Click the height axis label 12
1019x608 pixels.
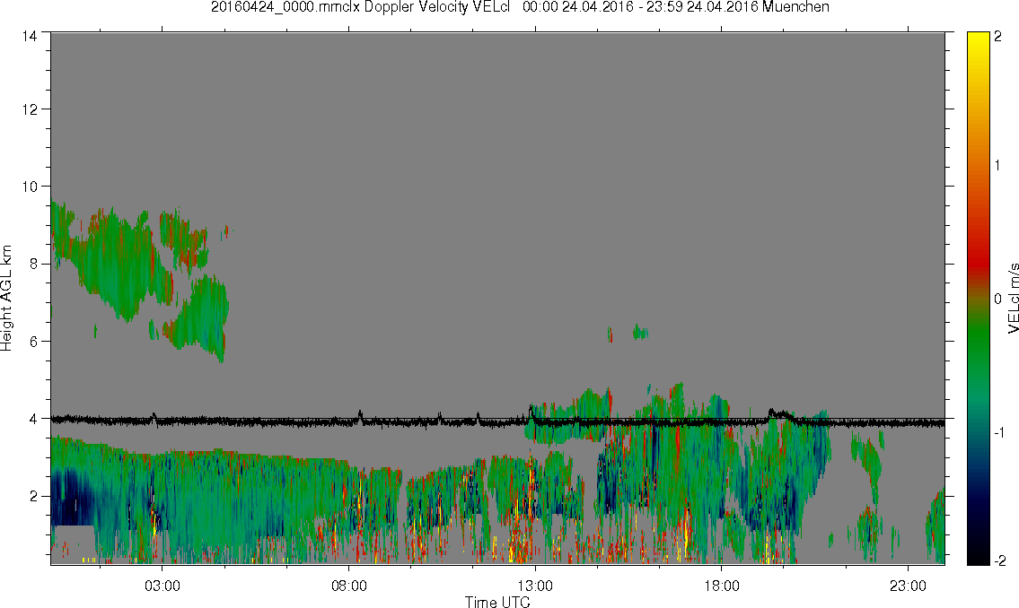30,109
